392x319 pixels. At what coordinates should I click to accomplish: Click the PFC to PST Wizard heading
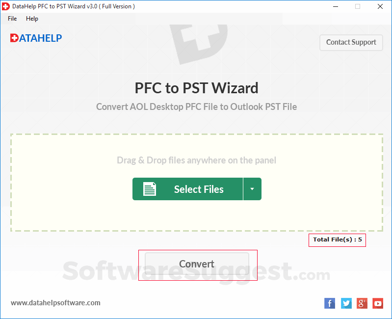click(x=197, y=88)
